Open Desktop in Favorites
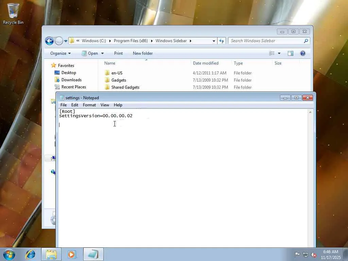The width and height of the screenshot is (348, 261). click(69, 73)
